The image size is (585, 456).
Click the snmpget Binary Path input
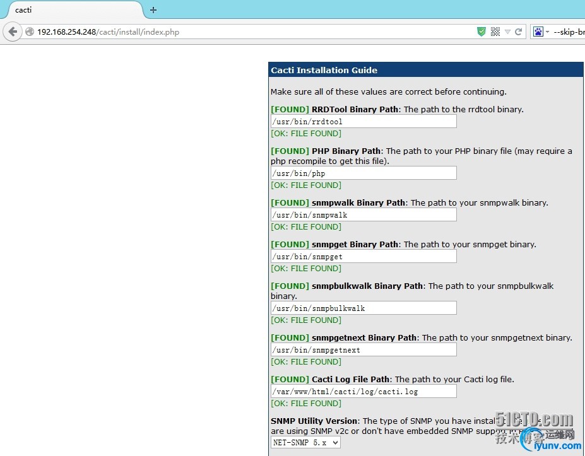[x=363, y=257]
